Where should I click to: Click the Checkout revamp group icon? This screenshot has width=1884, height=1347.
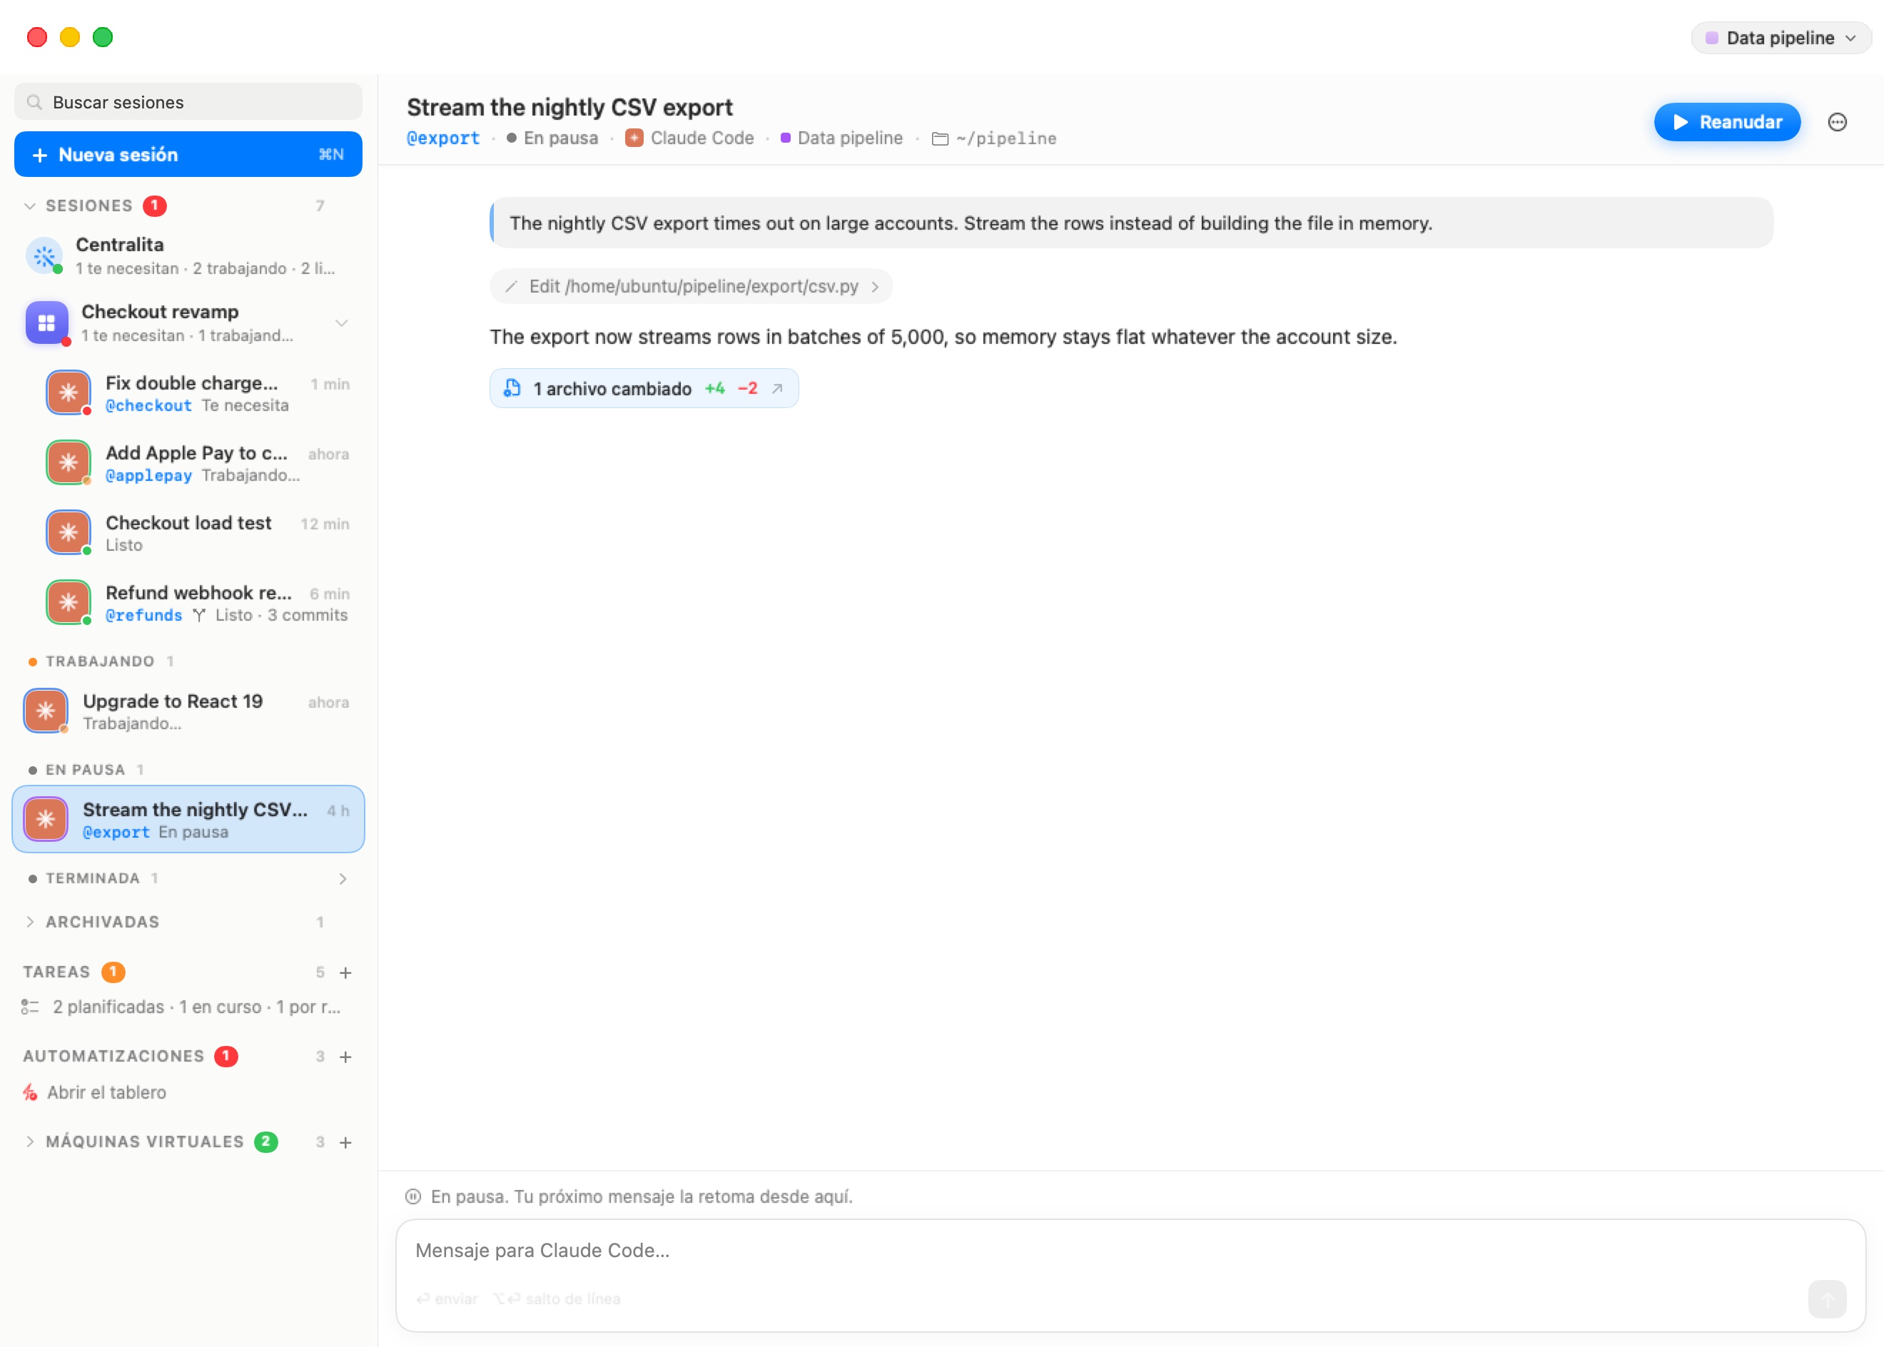tap(46, 322)
